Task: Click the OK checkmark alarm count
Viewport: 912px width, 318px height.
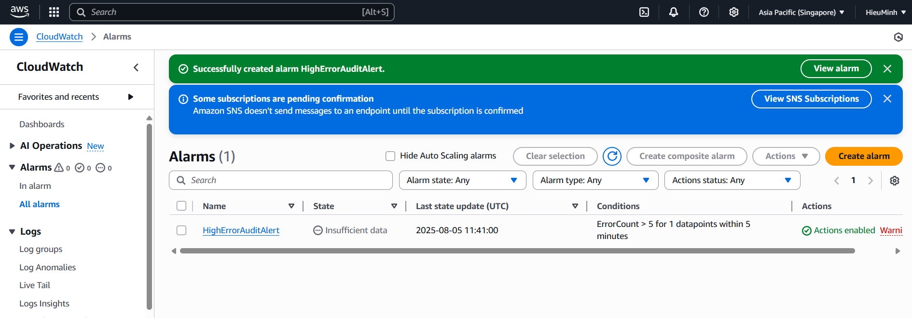Action: pyautogui.click(x=83, y=168)
